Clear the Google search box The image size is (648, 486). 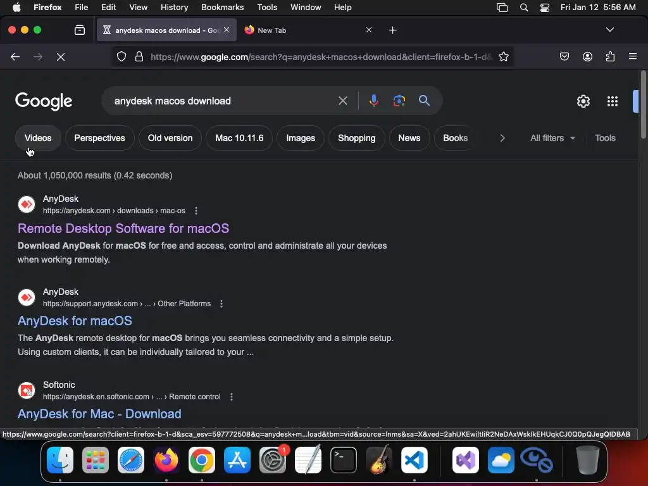point(342,101)
